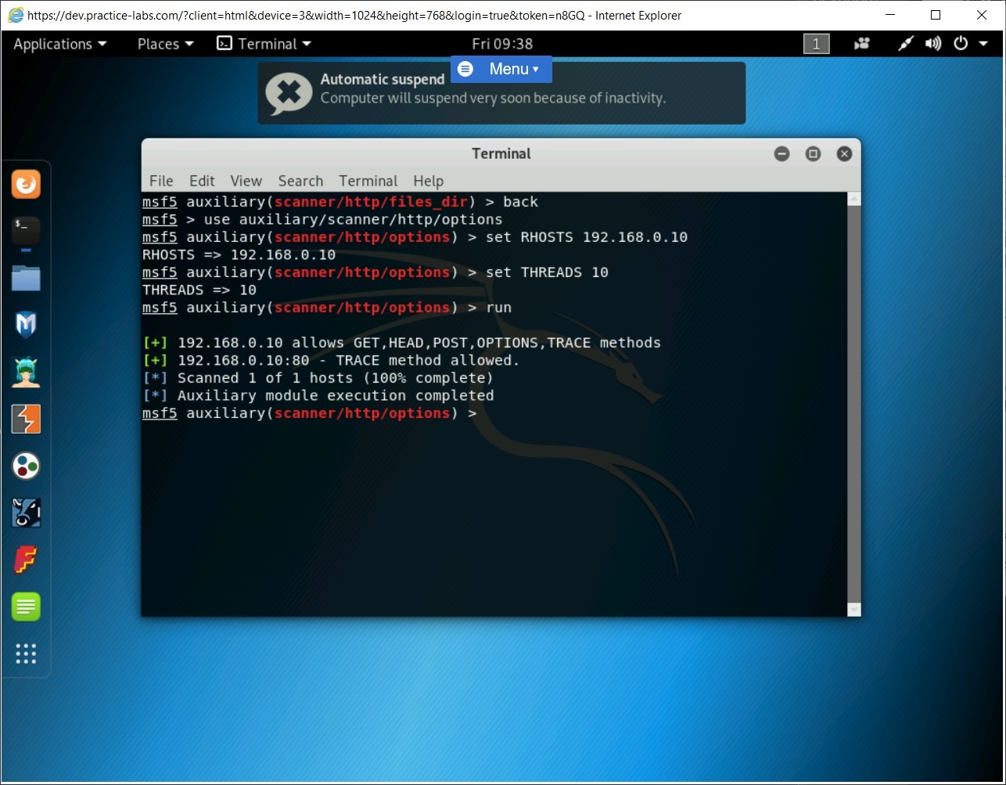This screenshot has height=785, width=1006.
Task: Launch Firefox from the dock
Action: pyautogui.click(x=26, y=185)
